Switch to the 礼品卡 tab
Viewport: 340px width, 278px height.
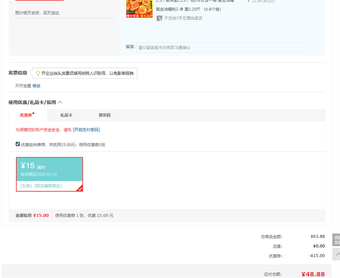coord(66,115)
